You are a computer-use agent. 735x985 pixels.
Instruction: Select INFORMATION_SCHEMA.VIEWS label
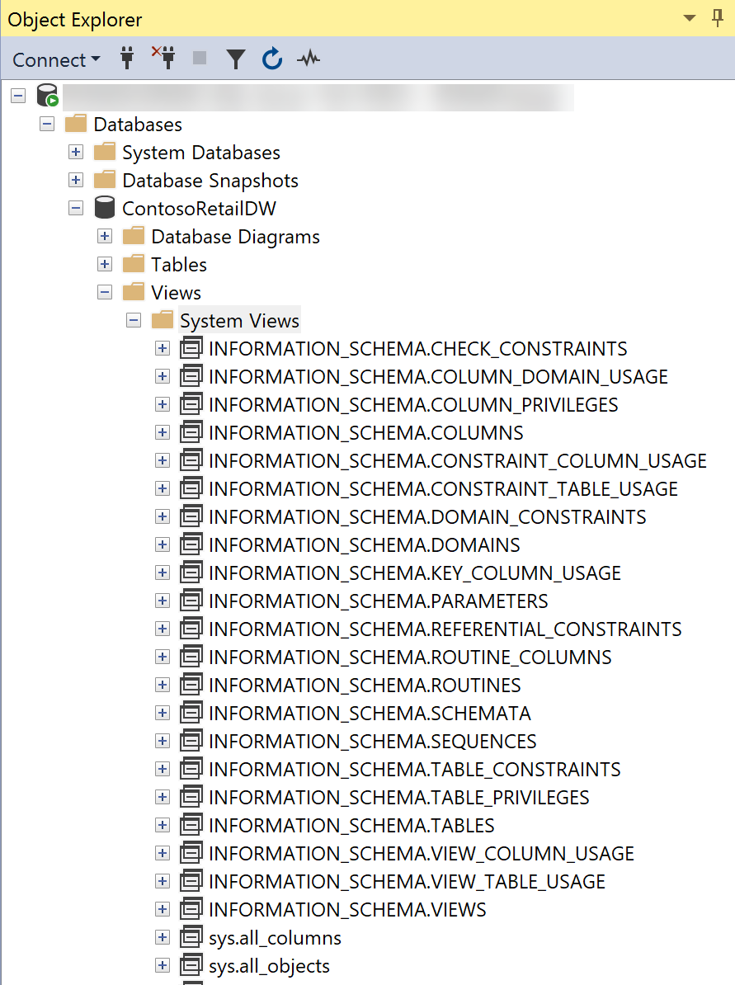[346, 910]
